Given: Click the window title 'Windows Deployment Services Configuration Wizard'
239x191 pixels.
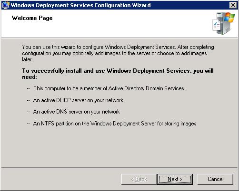Looking at the screenshot, I should coord(80,5).
